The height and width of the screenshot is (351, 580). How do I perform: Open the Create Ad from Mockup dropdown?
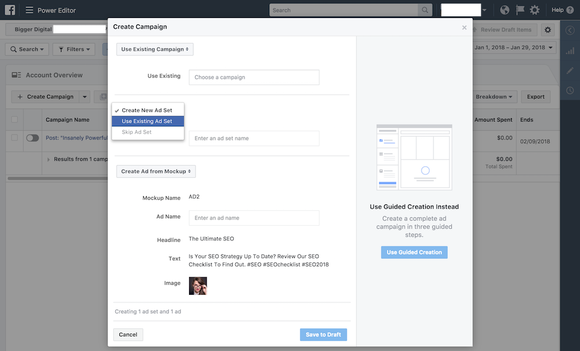156,171
